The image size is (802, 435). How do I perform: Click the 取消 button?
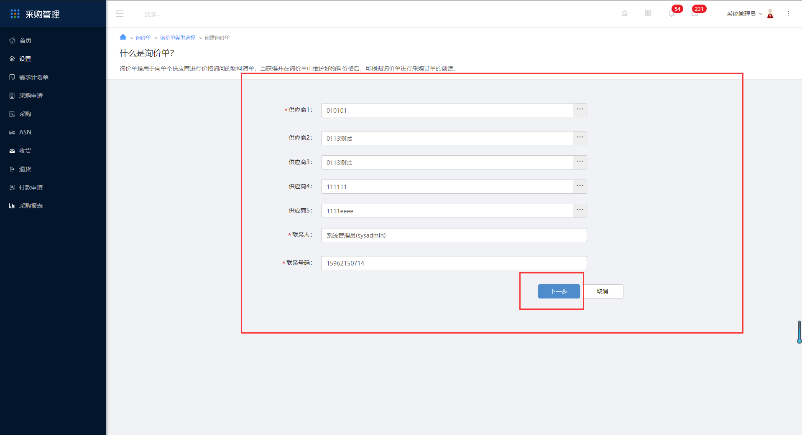603,291
